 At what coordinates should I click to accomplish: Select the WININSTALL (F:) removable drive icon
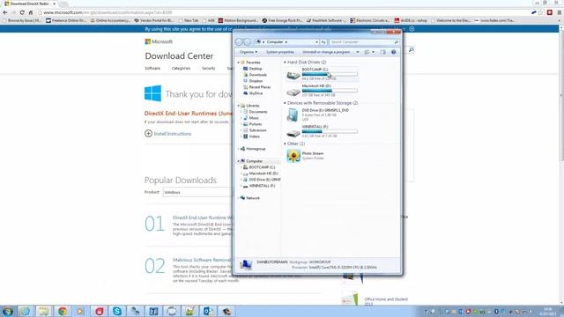click(x=293, y=133)
